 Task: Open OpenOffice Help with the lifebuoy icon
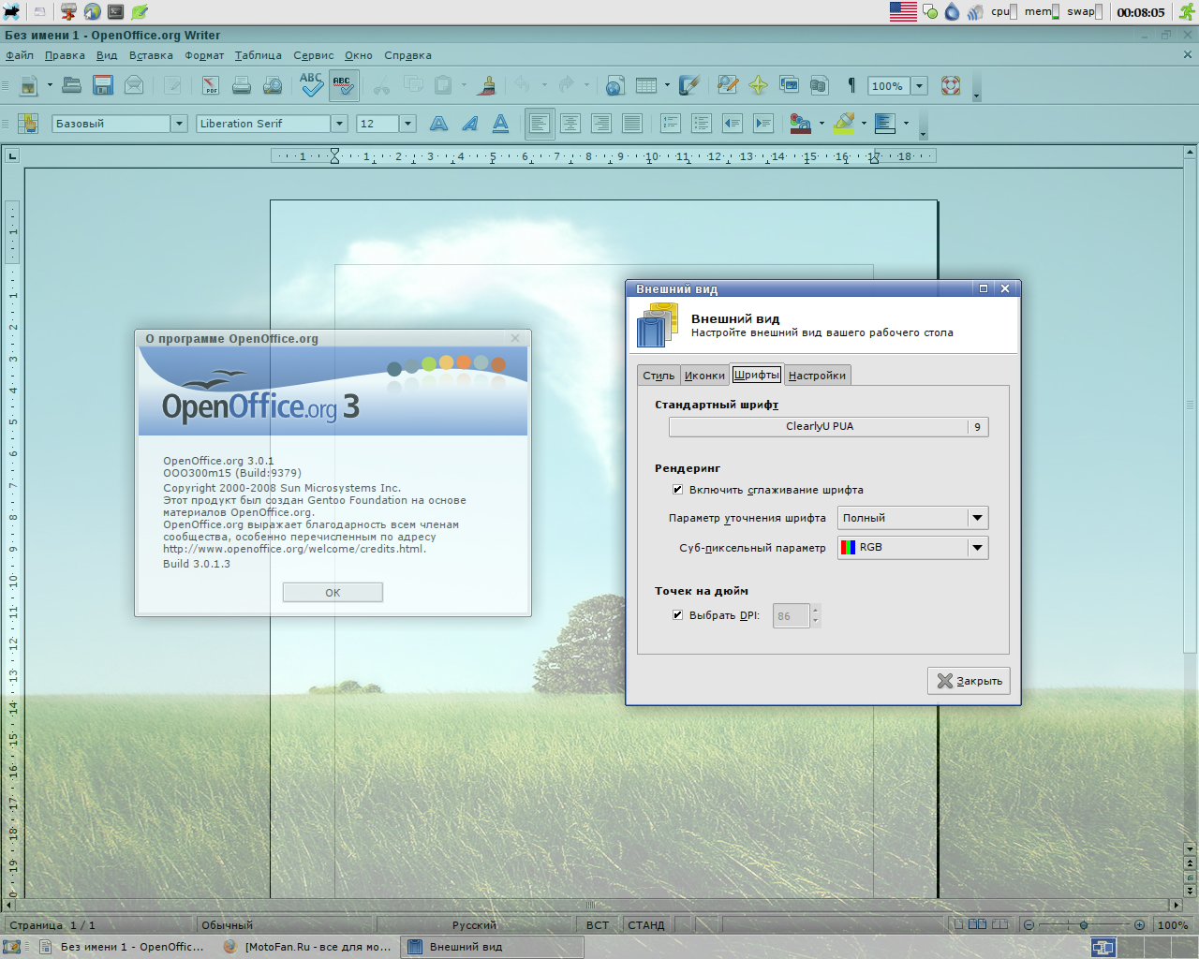pos(951,86)
